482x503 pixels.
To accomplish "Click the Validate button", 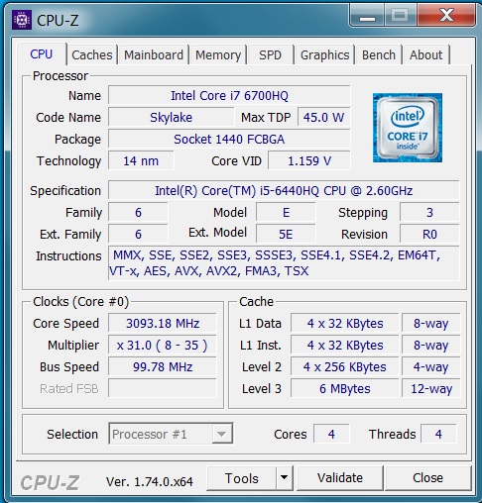I will point(340,477).
